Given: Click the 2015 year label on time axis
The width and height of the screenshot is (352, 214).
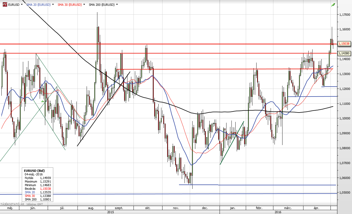Looking at the screenshot, I should tap(110, 212).
